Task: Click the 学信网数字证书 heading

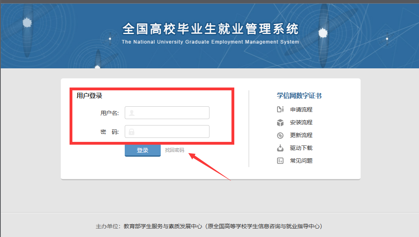Action: tap(299, 96)
